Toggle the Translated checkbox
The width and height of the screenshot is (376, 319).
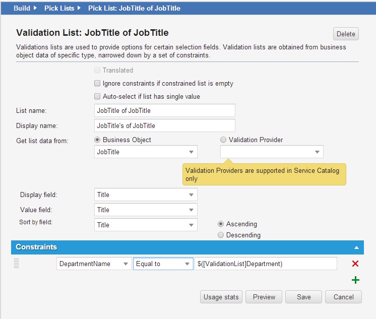point(97,70)
